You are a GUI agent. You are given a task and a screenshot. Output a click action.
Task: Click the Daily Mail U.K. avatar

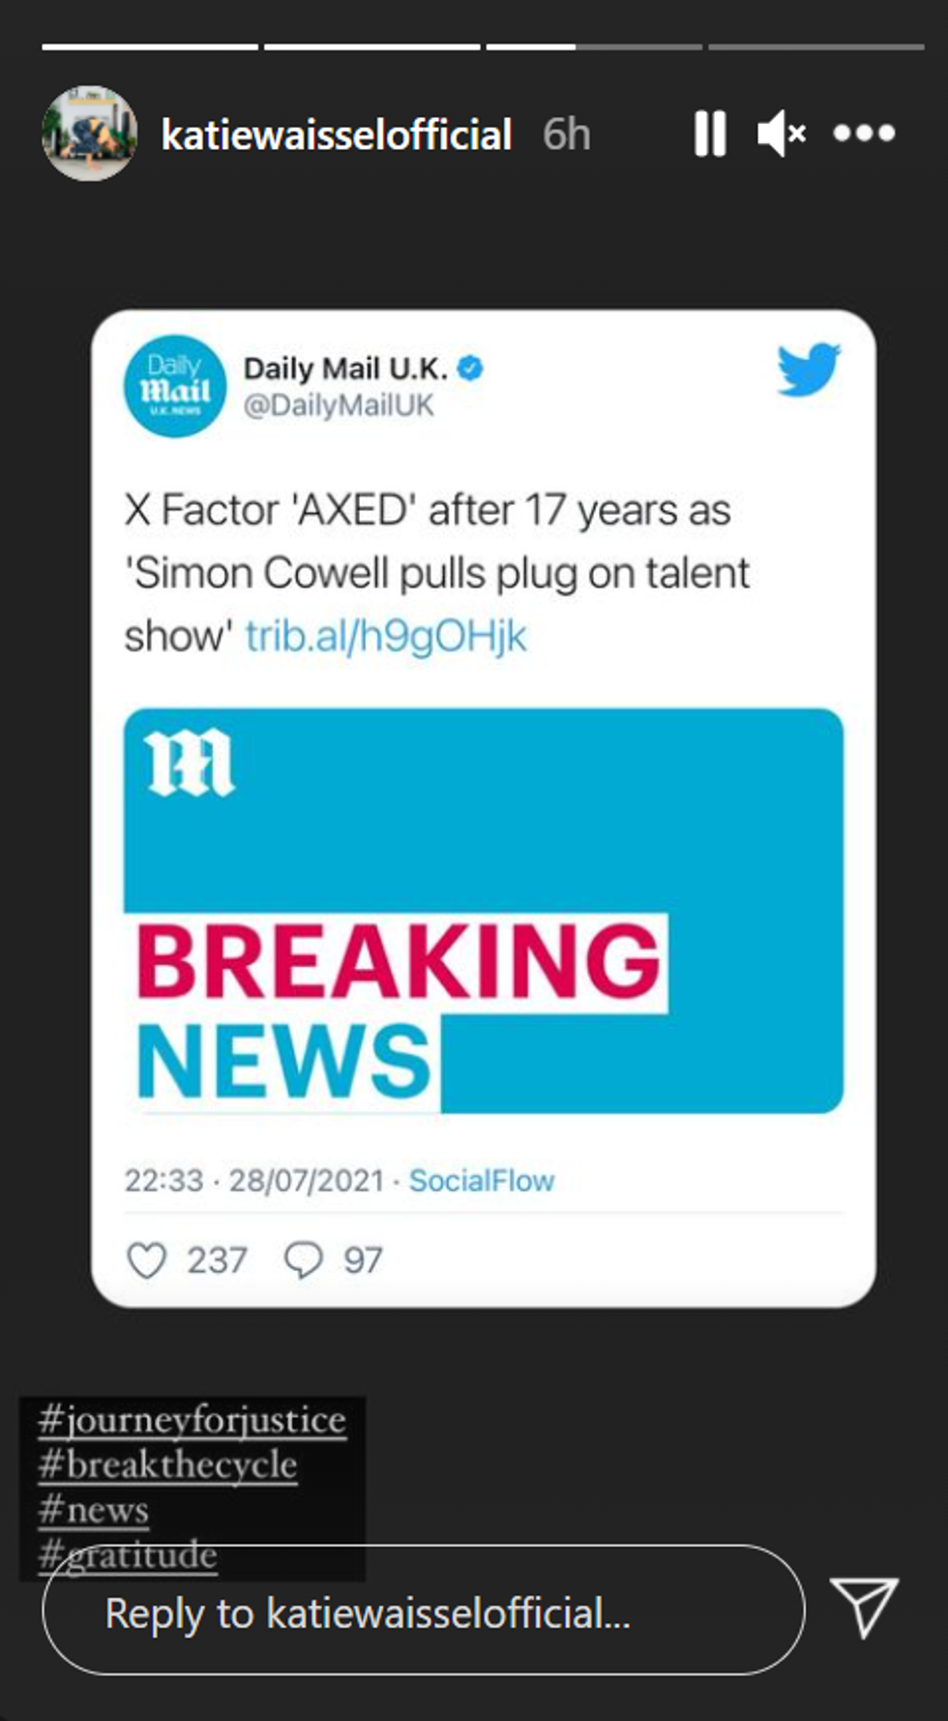(175, 386)
